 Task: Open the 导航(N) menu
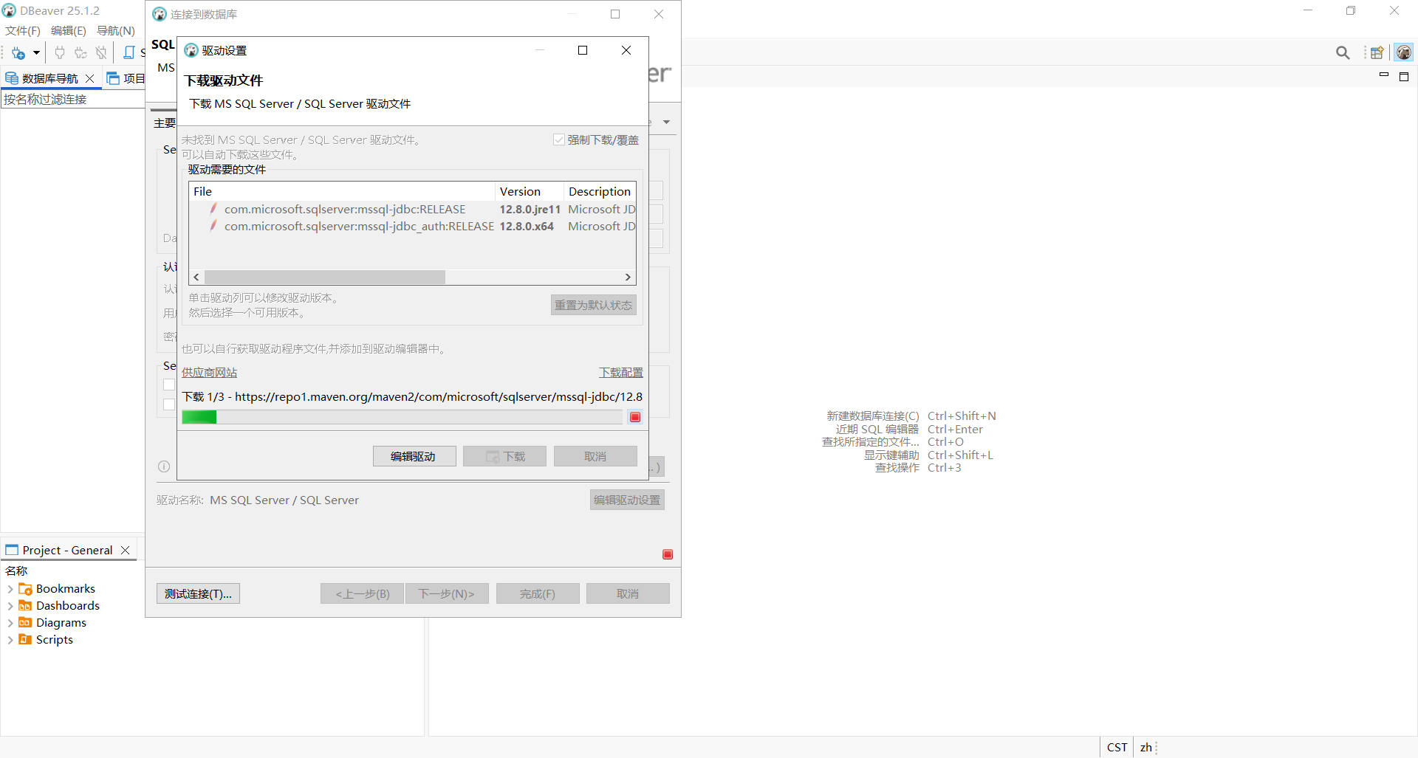click(x=116, y=31)
